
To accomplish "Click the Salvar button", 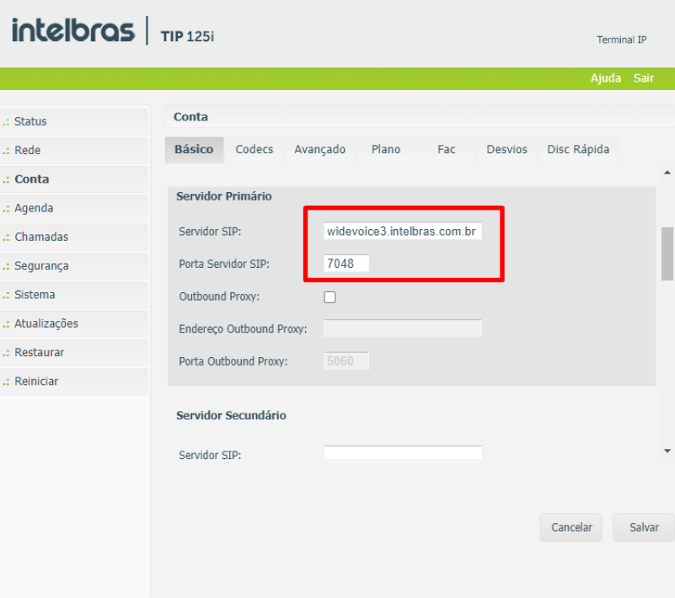I will 644,527.
